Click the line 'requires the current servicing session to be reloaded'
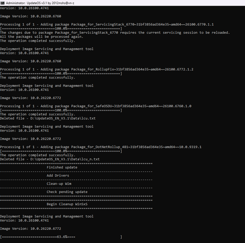The width and height of the screenshot is (245, 243). tap(115, 33)
